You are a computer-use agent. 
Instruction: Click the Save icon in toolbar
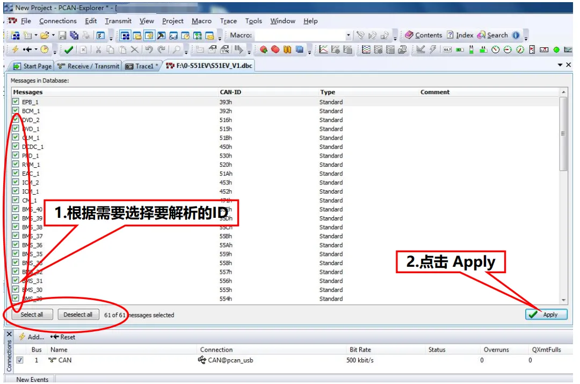coord(62,35)
